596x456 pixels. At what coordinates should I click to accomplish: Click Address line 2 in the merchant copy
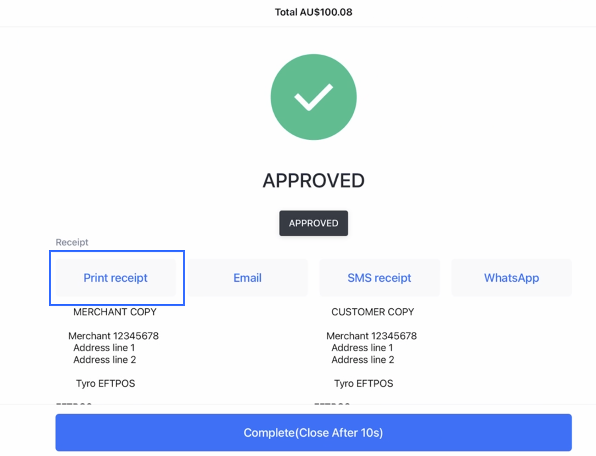104,360
